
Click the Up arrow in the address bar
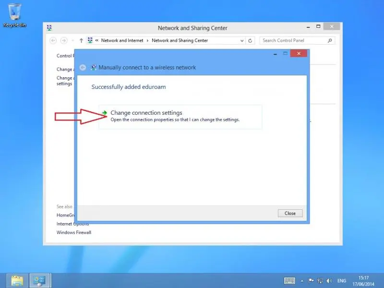pyautogui.click(x=81, y=41)
